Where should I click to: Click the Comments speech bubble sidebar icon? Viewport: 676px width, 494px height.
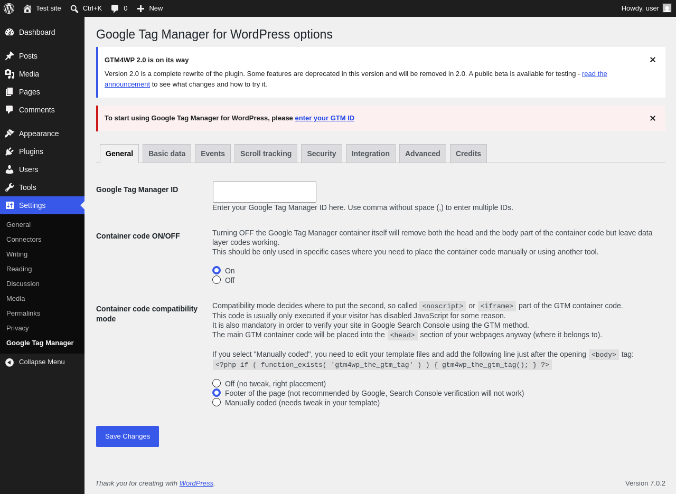click(x=10, y=110)
